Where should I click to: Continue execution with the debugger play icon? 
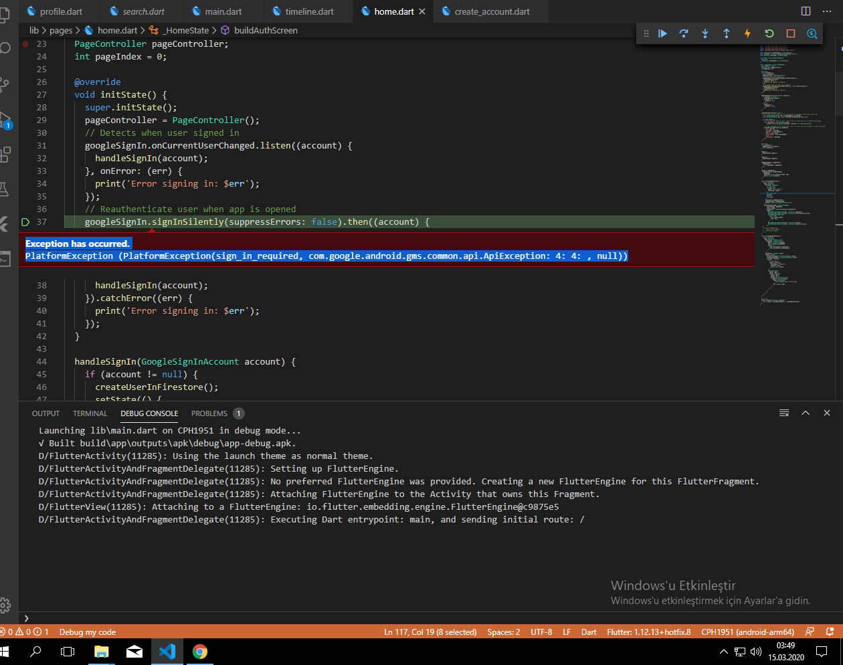point(662,33)
